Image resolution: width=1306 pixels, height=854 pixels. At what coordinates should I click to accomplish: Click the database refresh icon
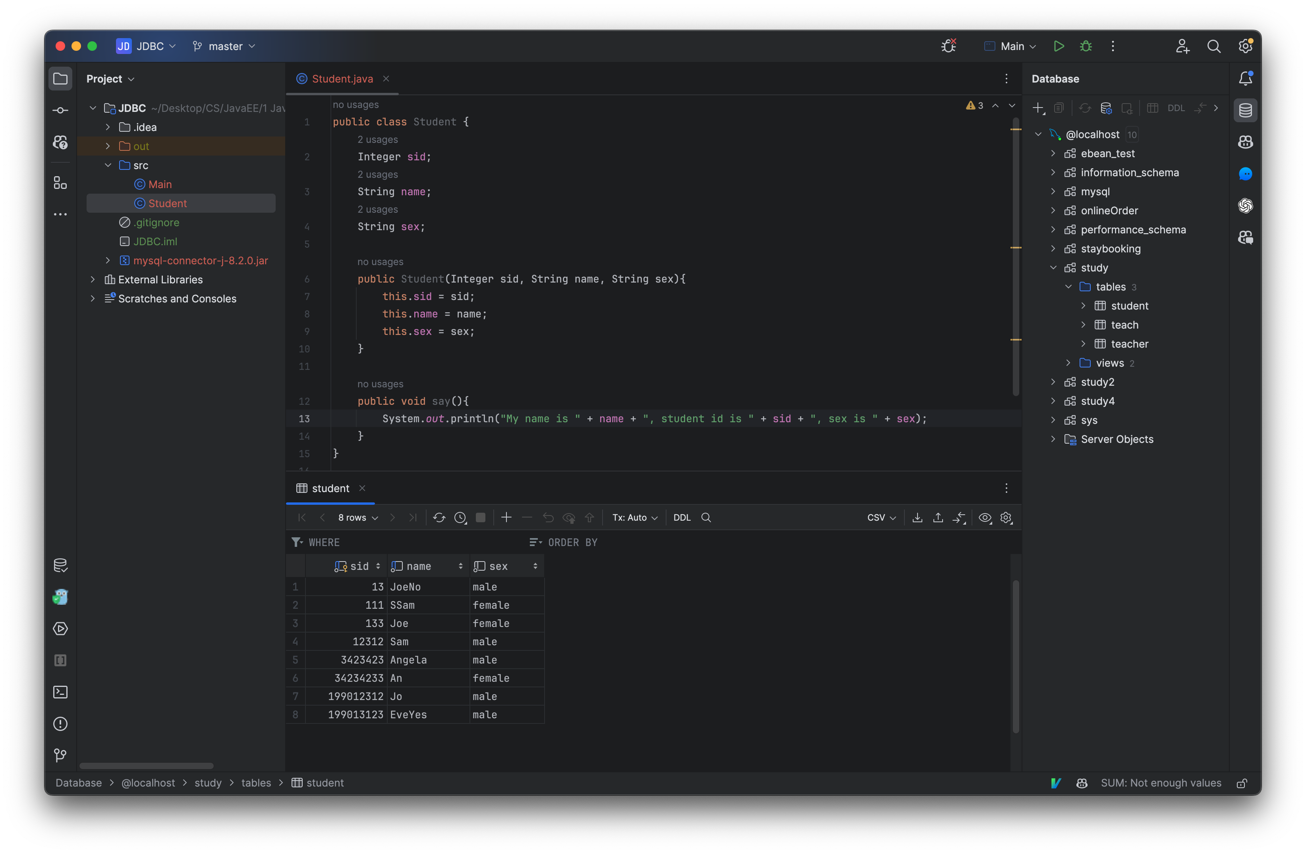click(x=1084, y=108)
